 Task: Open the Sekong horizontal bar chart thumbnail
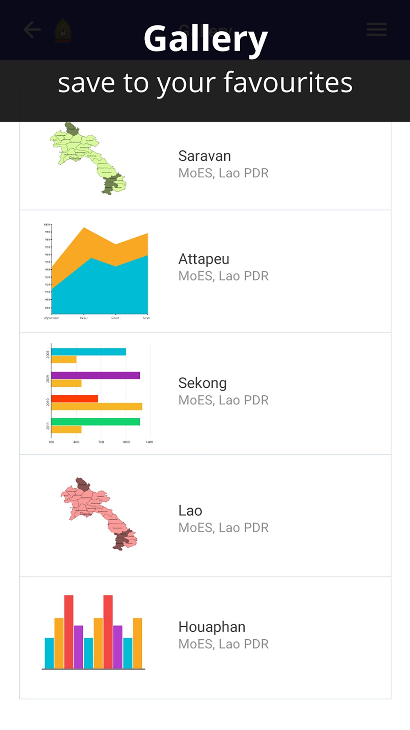pyautogui.click(x=99, y=394)
